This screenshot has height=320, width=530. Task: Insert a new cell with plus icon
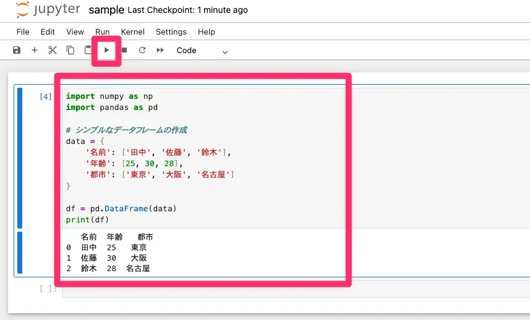[x=35, y=50]
